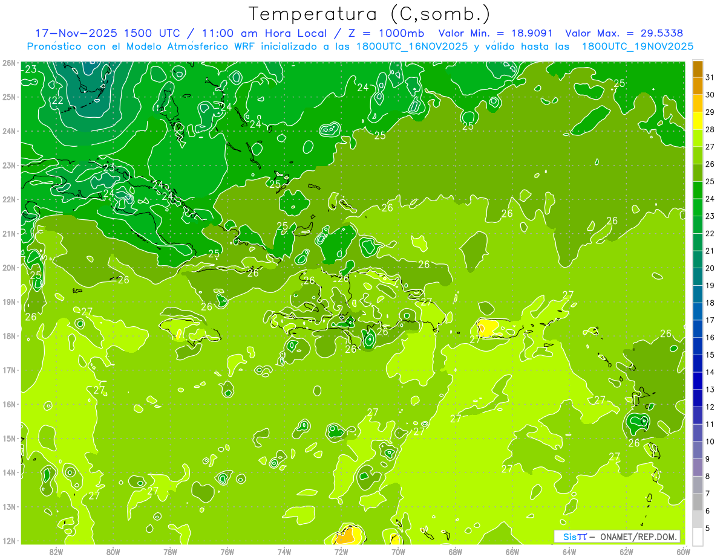Pick the brown swatch above 31 in legend
Screen dimensions: 726x560
[698, 69]
